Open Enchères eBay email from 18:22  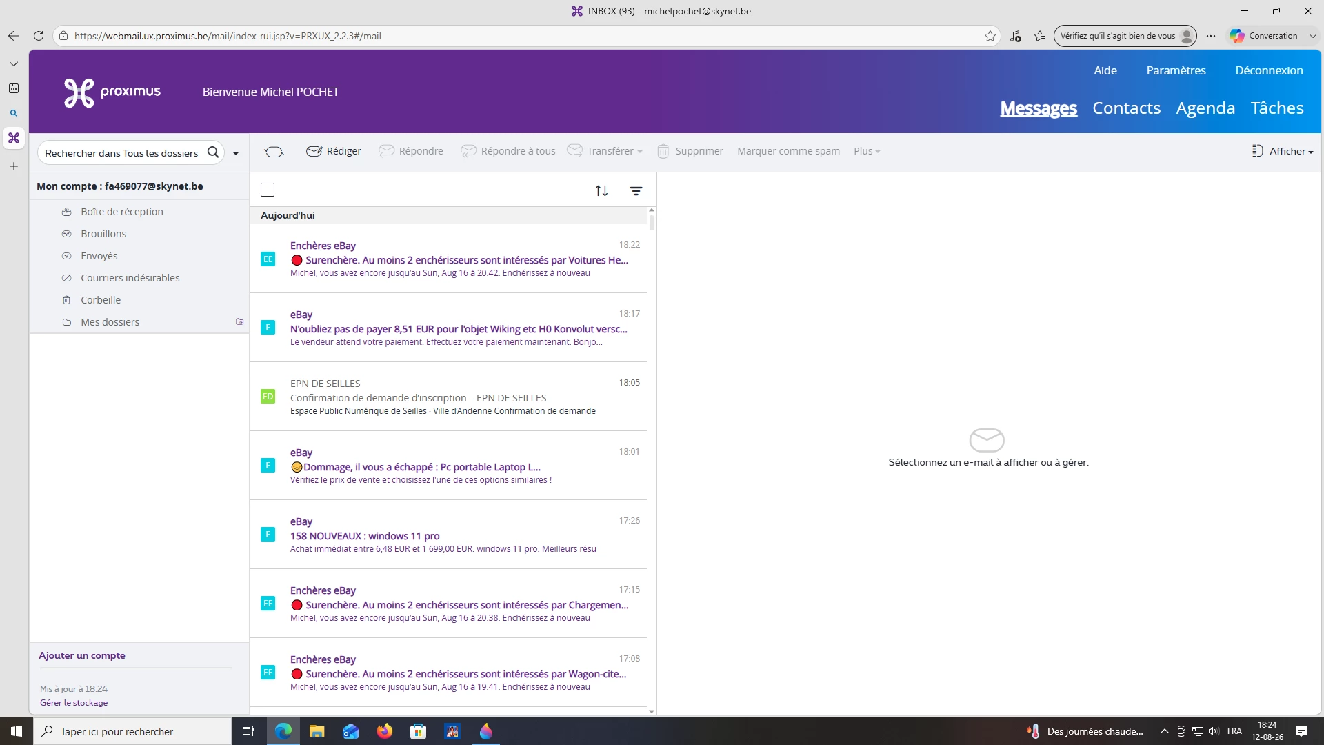[x=448, y=259]
